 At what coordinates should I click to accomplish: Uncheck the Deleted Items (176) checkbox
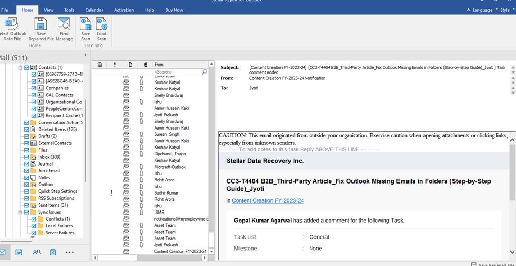point(26,129)
